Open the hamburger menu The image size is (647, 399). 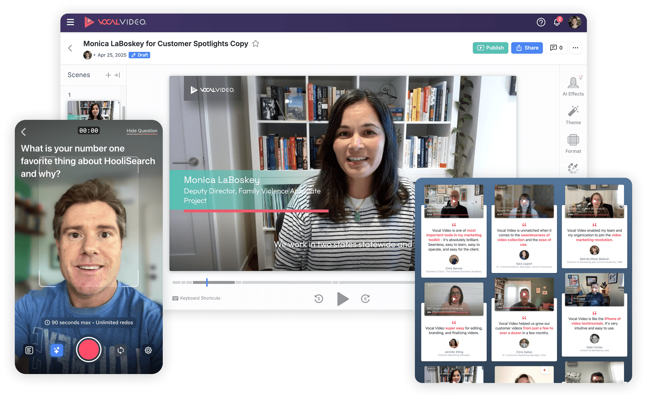coord(70,22)
